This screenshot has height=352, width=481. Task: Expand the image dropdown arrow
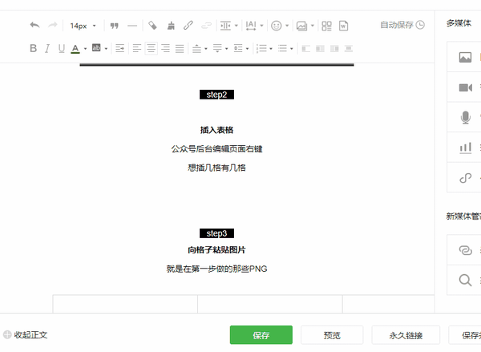tap(313, 26)
